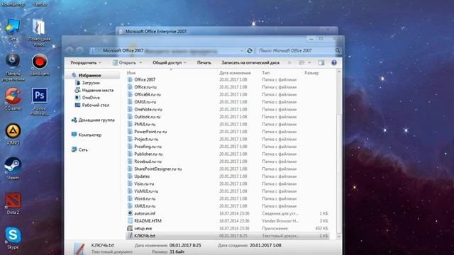Screen dimensions: 454x255
Task: Click the Microsoft Office Enterprise 2007 window title
Action: [156, 31]
